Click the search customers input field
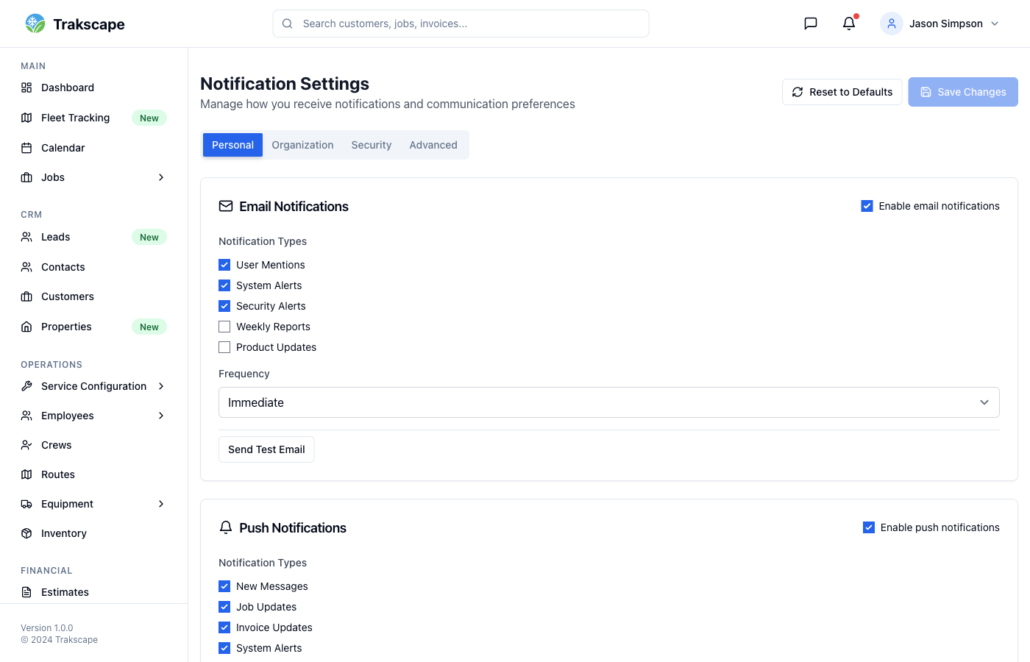 (461, 23)
